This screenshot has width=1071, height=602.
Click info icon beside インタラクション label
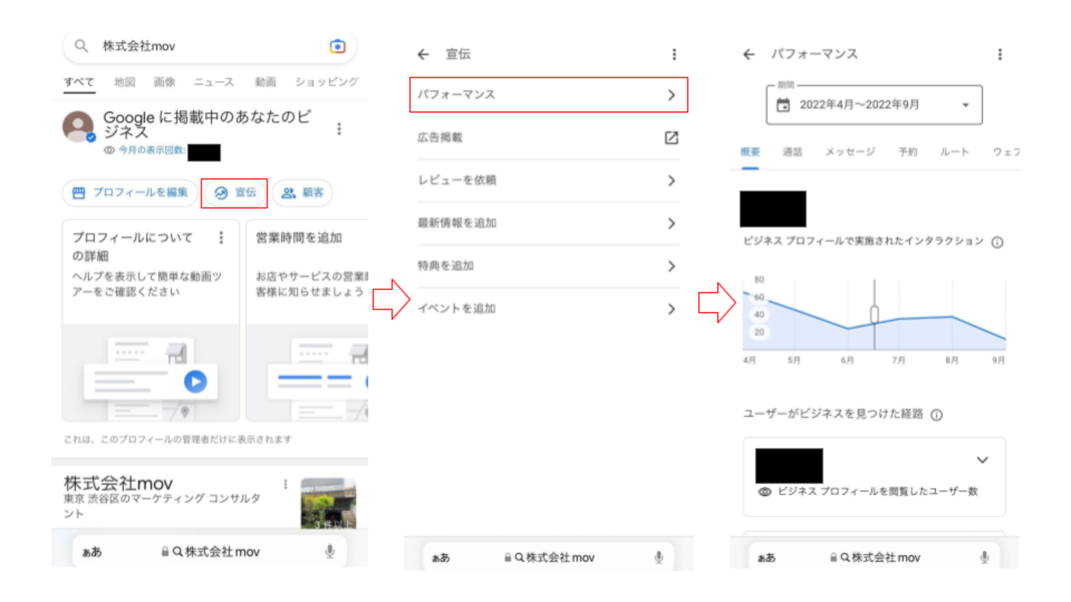997,242
